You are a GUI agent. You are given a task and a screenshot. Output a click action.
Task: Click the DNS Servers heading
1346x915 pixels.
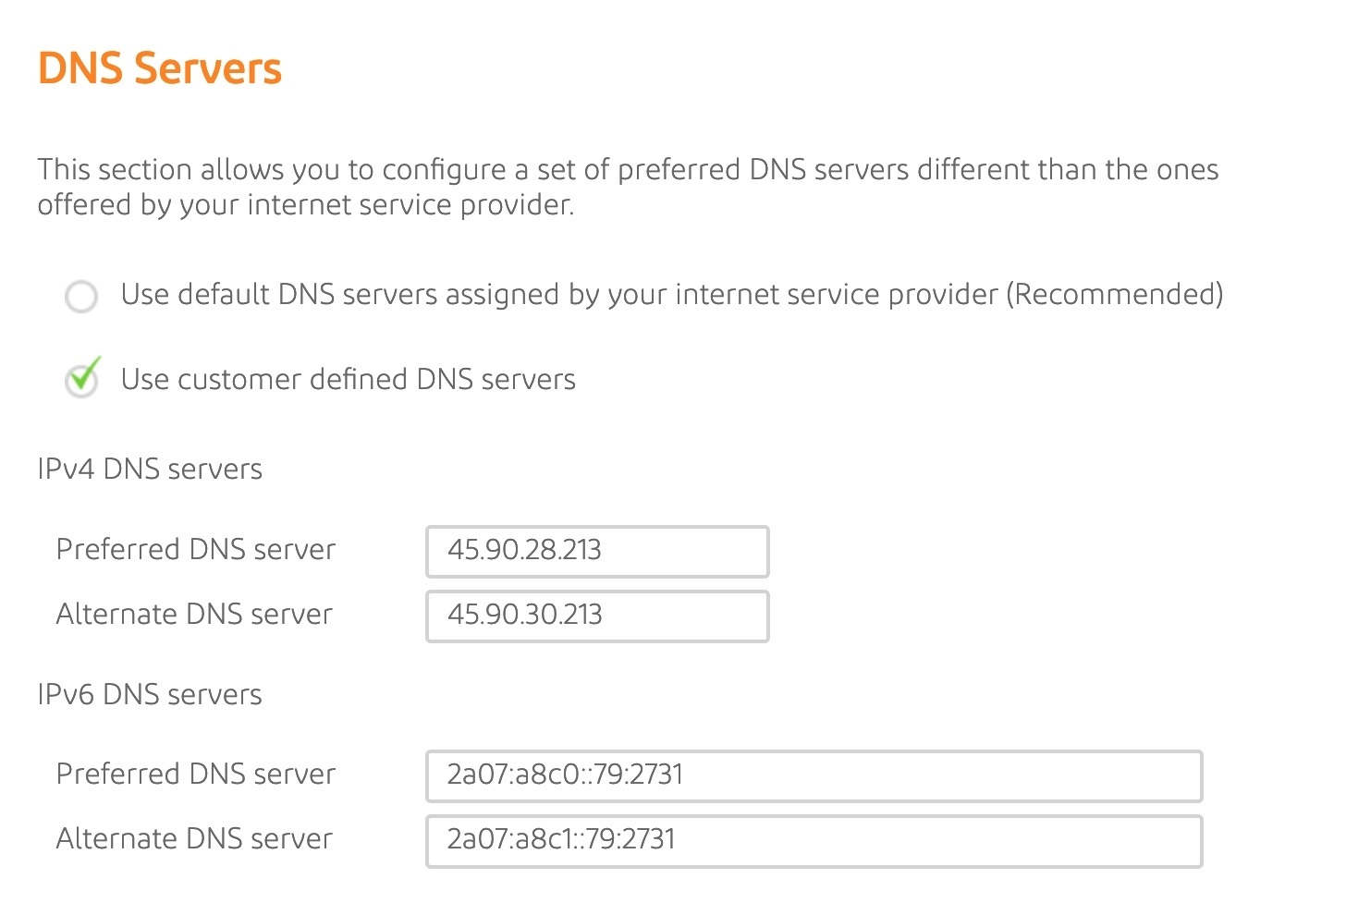[x=159, y=67]
